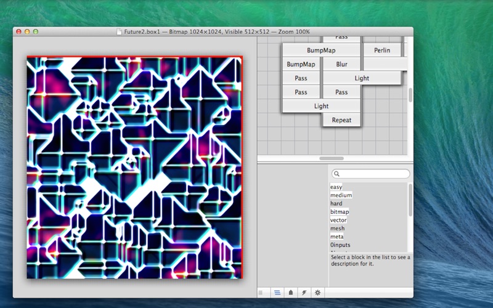Filter blocks by the bitmap tag
The image size is (493, 308).
tap(340, 212)
